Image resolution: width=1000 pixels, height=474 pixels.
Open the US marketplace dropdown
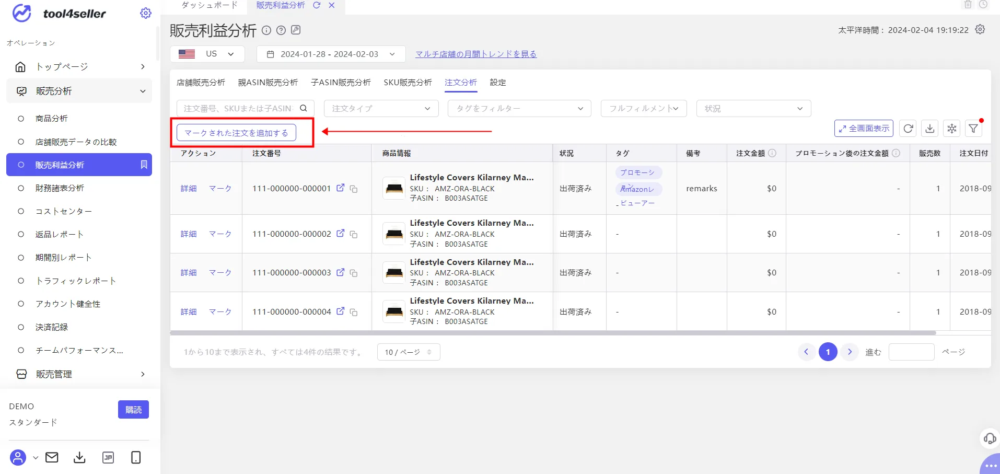tap(207, 54)
